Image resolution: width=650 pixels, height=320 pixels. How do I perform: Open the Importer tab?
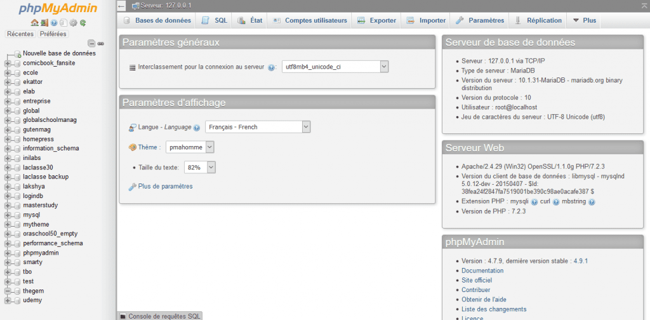click(426, 20)
